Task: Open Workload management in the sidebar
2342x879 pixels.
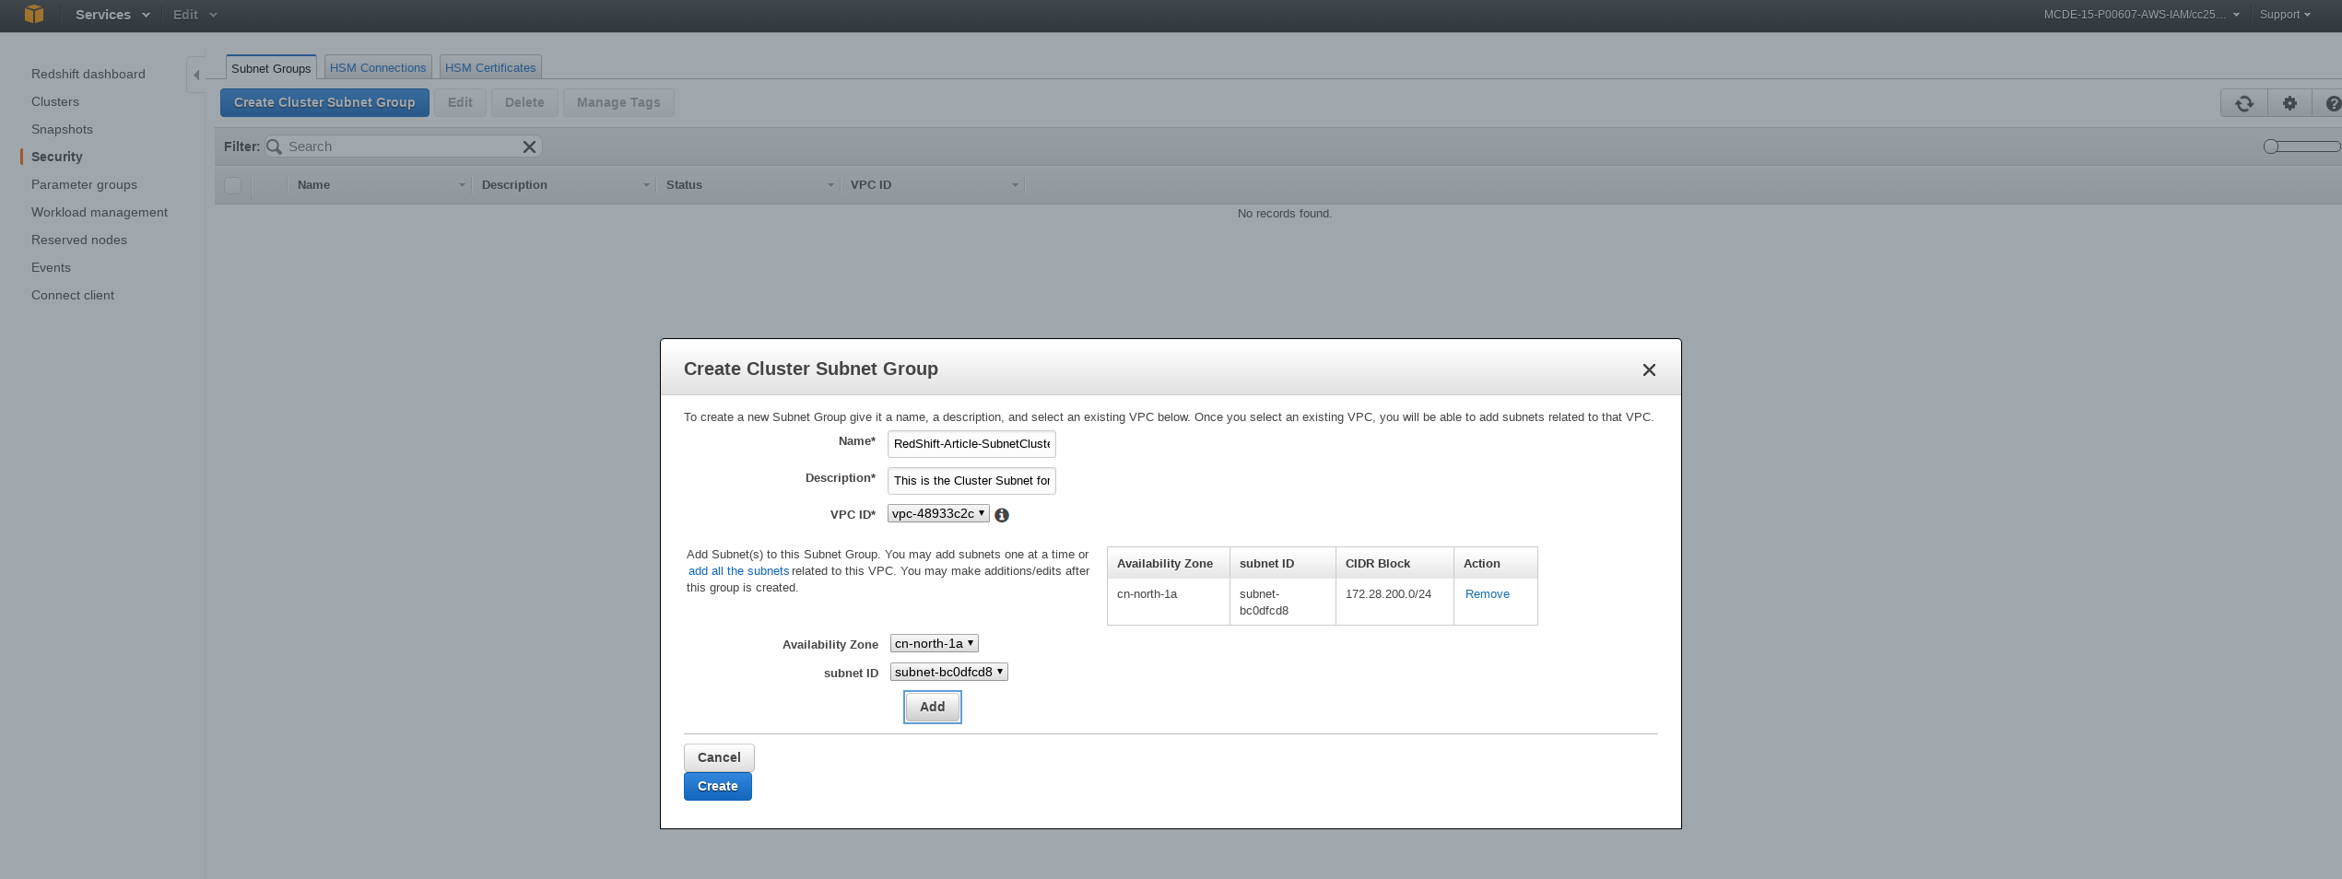Action: tap(100, 212)
